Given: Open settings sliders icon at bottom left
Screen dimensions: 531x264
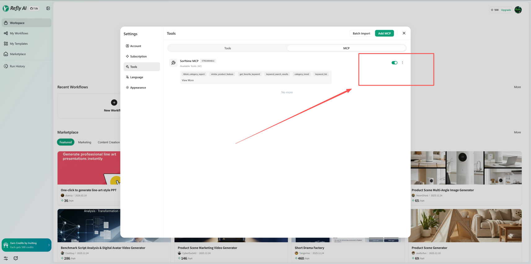Looking at the screenshot, I should [6, 258].
